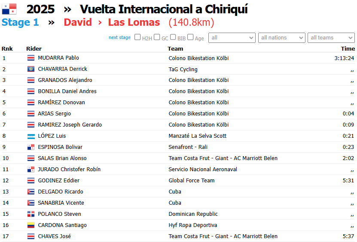Image resolution: width=357 pixels, height=242 pixels.
Task: Enable the H2H checkbox
Action: coord(137,37)
